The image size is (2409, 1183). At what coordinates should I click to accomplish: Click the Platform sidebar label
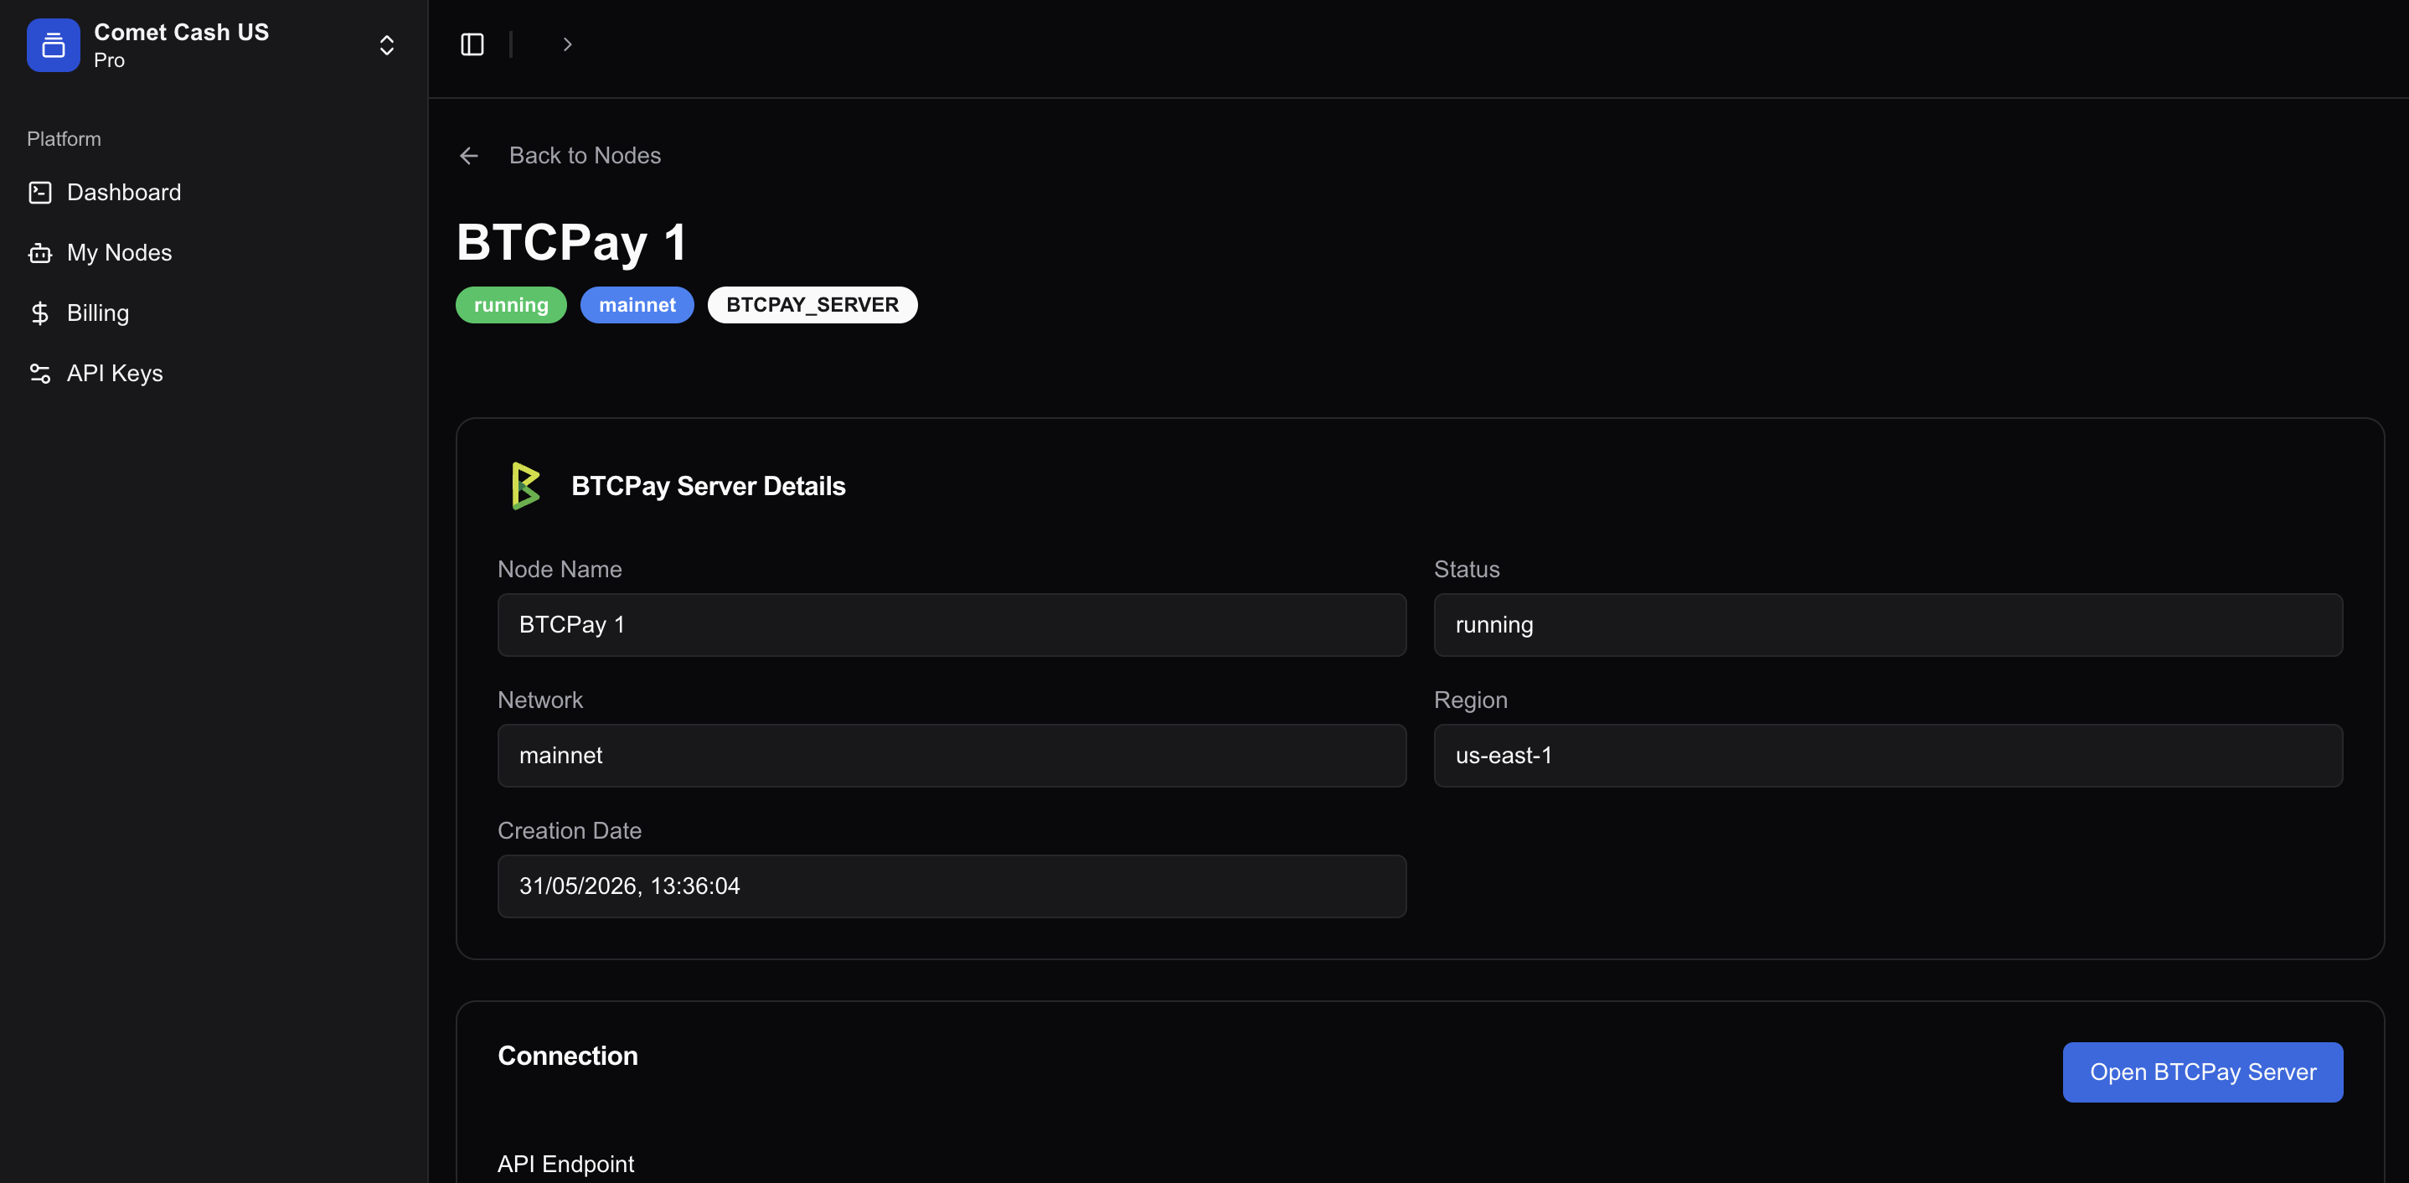point(64,139)
